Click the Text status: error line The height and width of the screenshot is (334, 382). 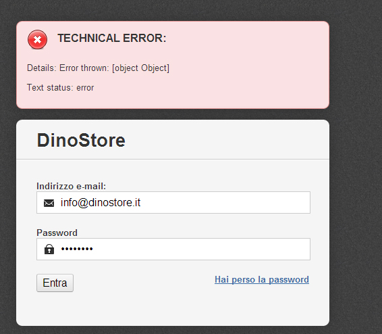60,88
